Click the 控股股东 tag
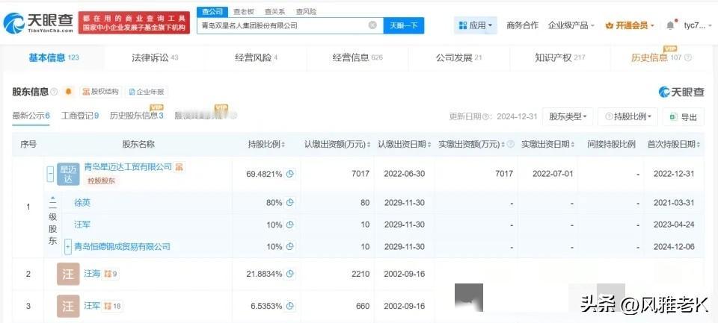The width and height of the screenshot is (718, 323). 101,181
